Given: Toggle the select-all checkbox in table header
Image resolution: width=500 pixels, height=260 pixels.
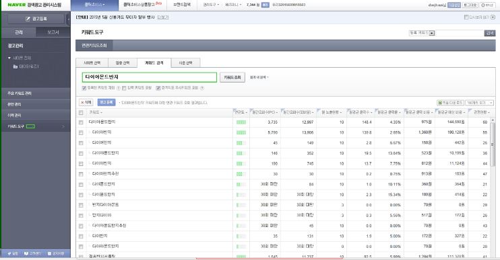Looking at the screenshot, I should click(x=81, y=112).
